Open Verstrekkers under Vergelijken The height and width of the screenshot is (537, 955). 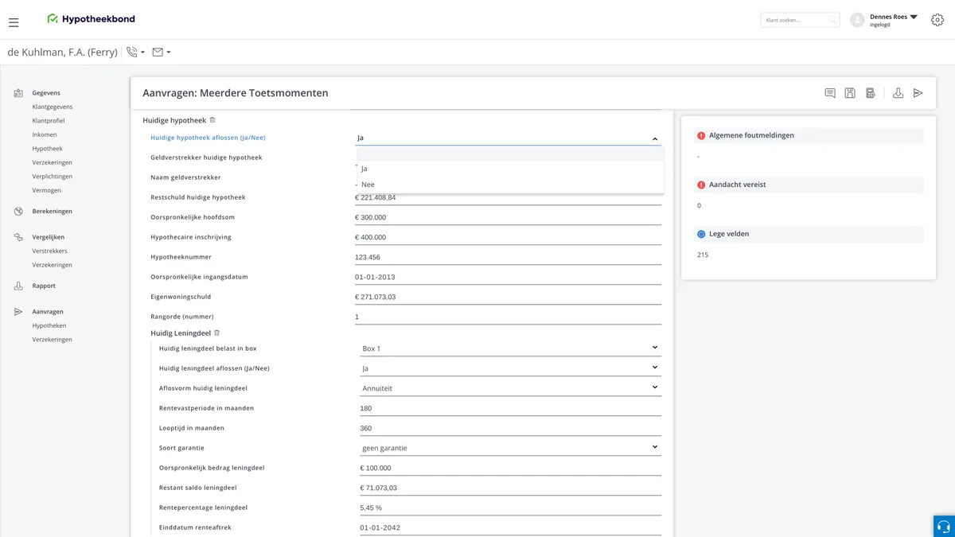pyautogui.click(x=50, y=251)
